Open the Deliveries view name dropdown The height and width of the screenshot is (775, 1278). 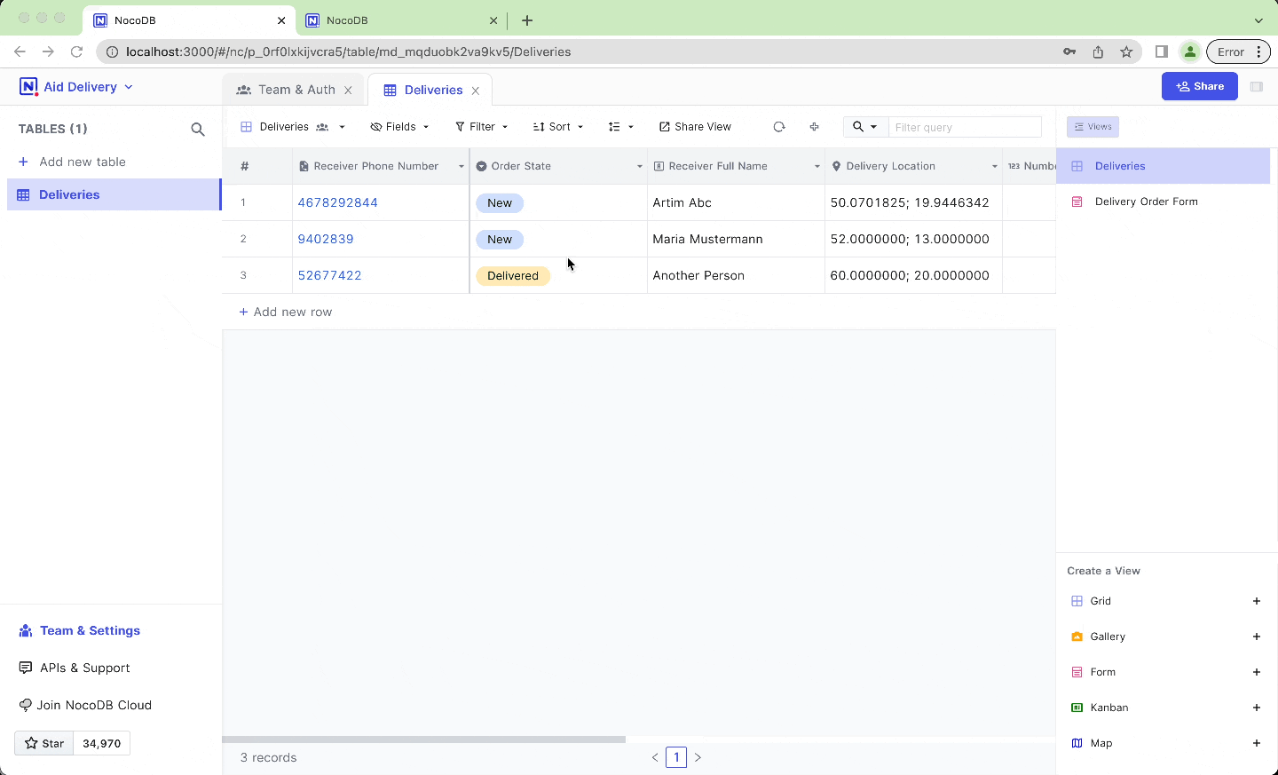(x=342, y=127)
